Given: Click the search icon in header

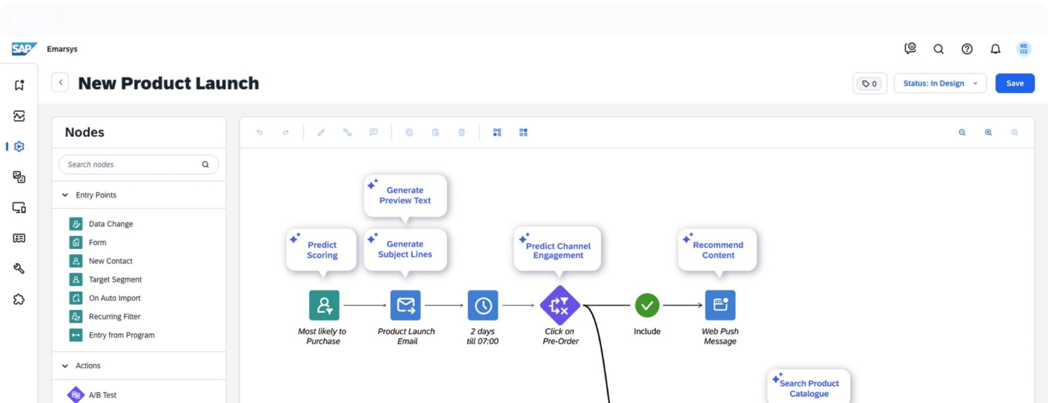Looking at the screenshot, I should coord(938,49).
